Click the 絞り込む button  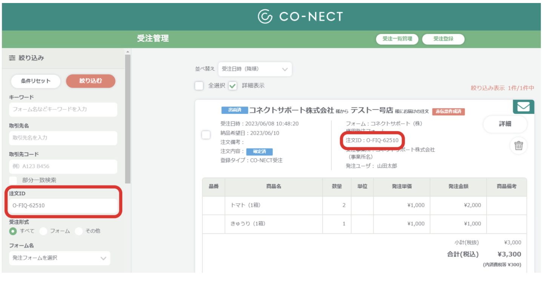[91, 81]
